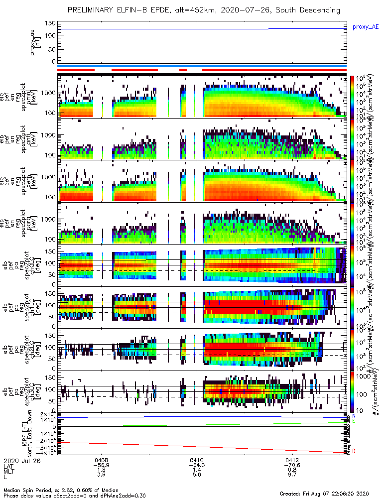Click the first red segment of the status bar
This screenshot has width=386, height=498.
[x=76, y=70]
